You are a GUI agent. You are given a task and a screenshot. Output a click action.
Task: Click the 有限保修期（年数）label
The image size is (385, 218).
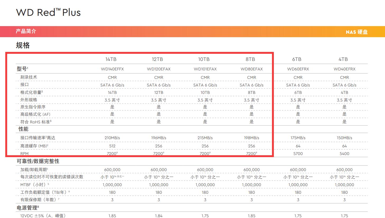pyautogui.click(x=40, y=200)
